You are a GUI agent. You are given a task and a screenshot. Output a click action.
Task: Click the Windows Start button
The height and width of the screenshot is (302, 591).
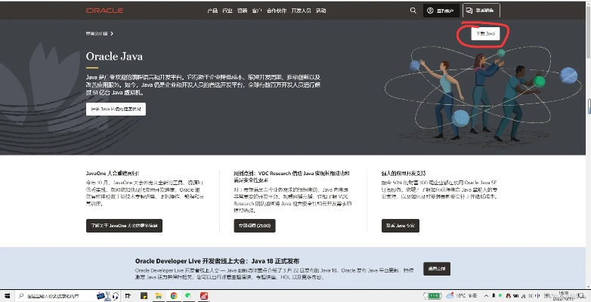6,296
